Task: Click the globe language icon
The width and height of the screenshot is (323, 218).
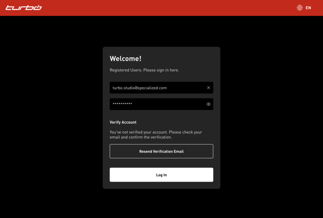Action: pos(300,8)
